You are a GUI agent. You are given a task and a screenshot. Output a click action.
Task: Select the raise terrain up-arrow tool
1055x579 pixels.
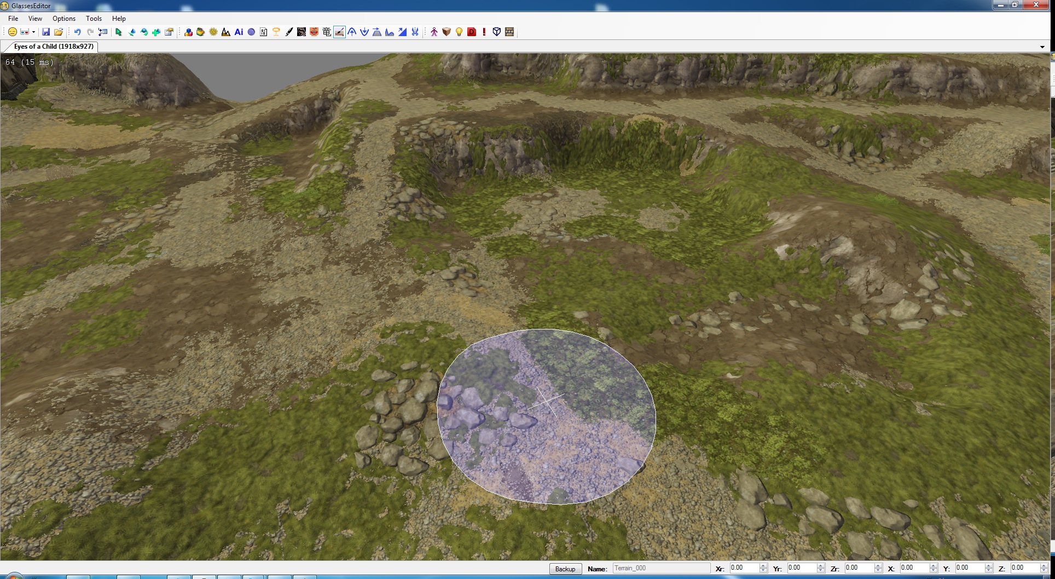352,32
